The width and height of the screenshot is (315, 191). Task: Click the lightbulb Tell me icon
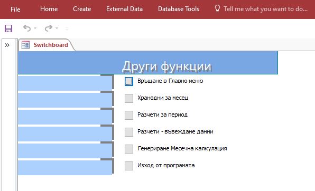[217, 8]
